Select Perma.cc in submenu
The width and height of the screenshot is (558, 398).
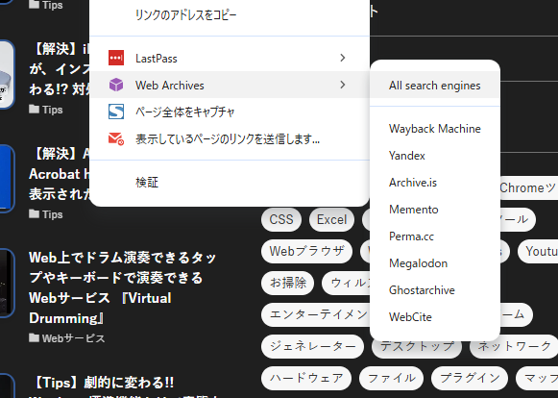tap(435, 236)
